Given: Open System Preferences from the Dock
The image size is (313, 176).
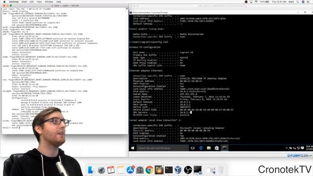Looking at the screenshot, I should 140,170.
